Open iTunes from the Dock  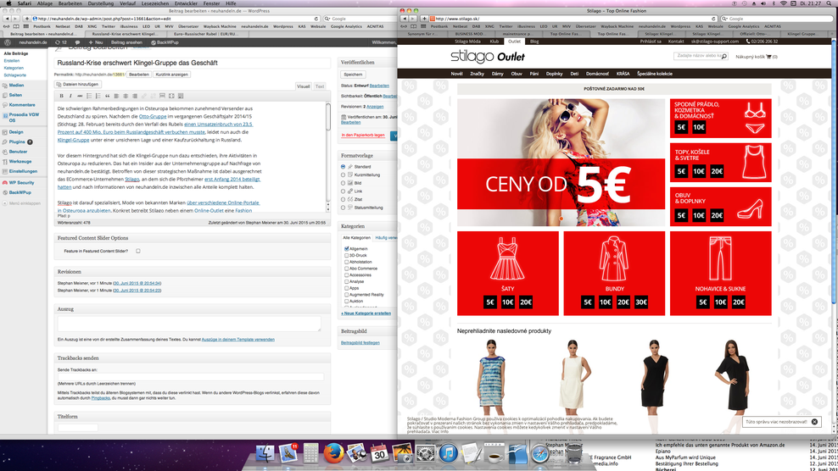448,454
